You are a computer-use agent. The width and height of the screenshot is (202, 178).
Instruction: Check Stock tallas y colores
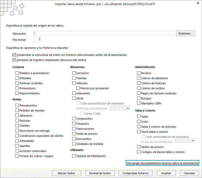[139, 132]
